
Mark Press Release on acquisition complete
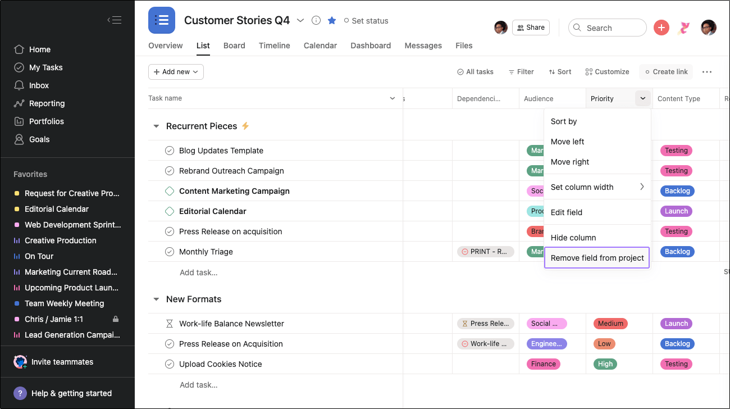click(x=170, y=231)
